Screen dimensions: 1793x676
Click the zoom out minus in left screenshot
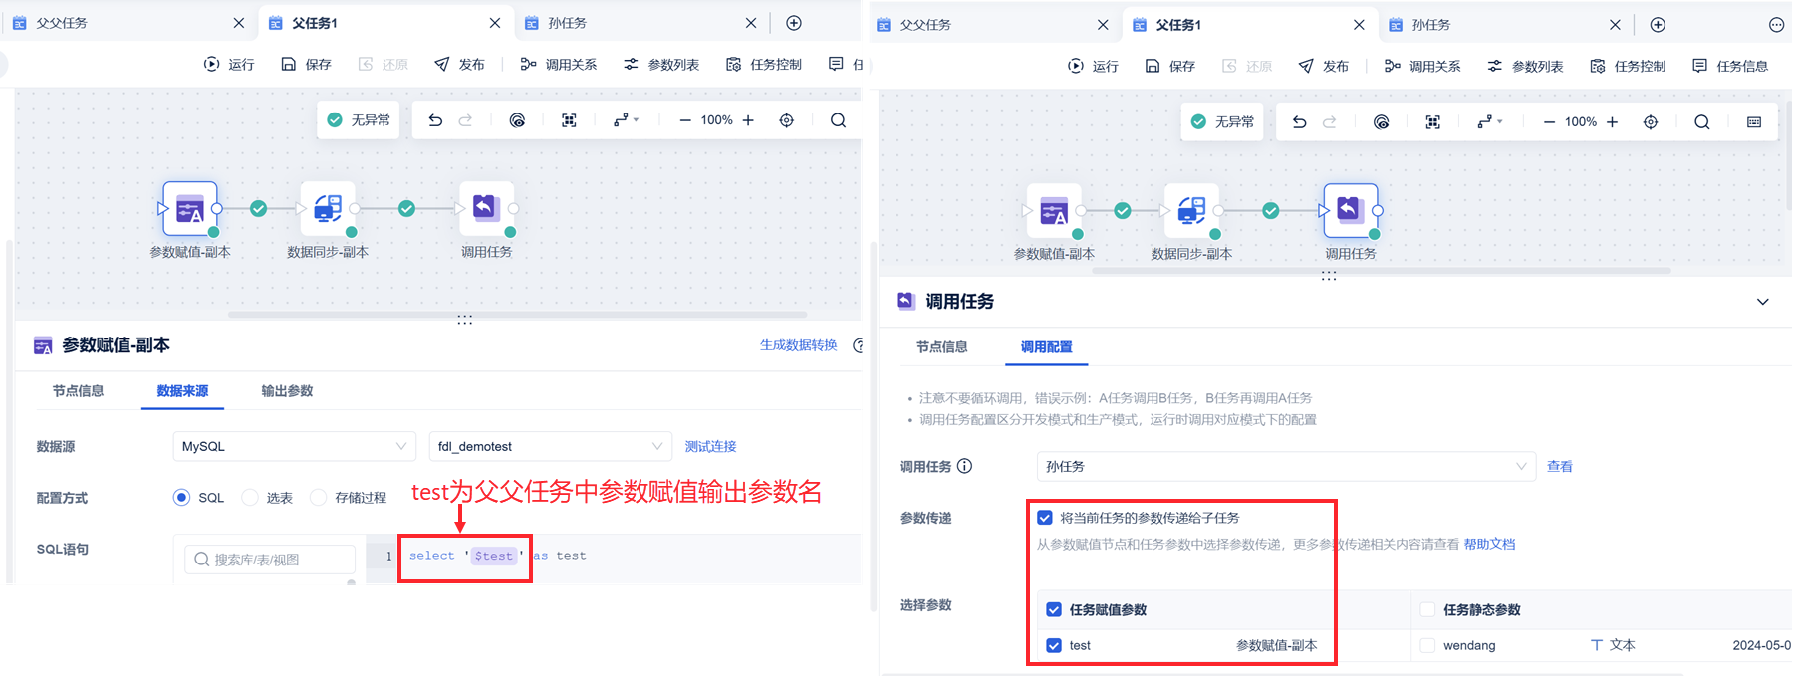pos(685,120)
